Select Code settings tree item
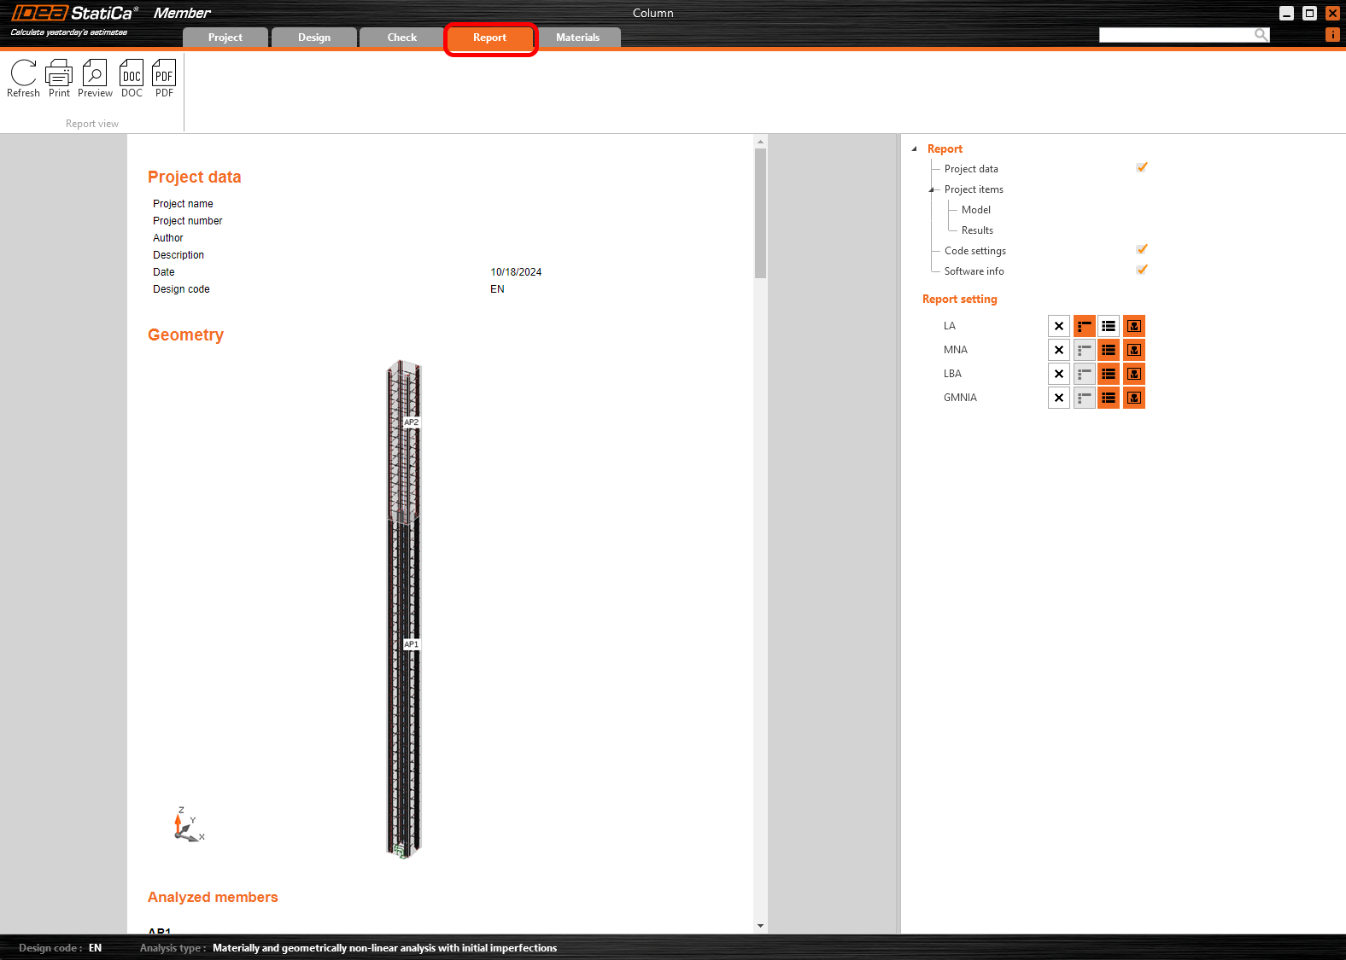1346x960 pixels. point(975,251)
